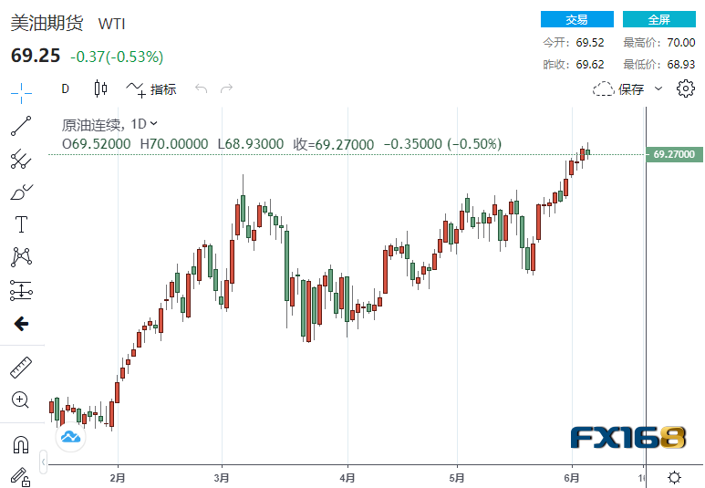Click the 交易 trade button
Screen dimensions: 705x488
pos(576,19)
